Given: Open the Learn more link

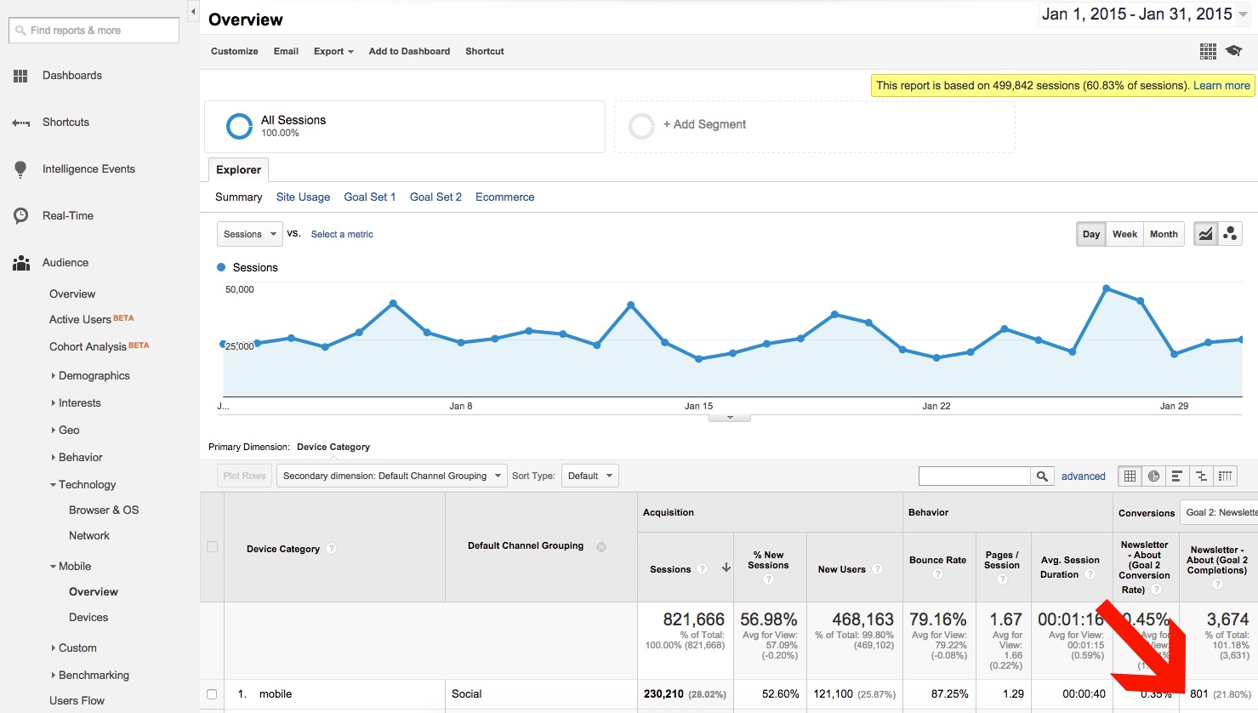Looking at the screenshot, I should [1221, 85].
